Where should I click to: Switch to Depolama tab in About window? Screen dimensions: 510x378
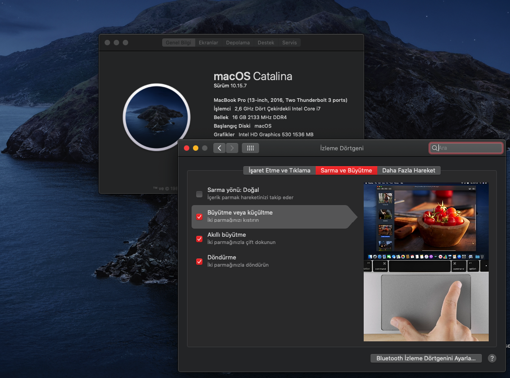238,43
